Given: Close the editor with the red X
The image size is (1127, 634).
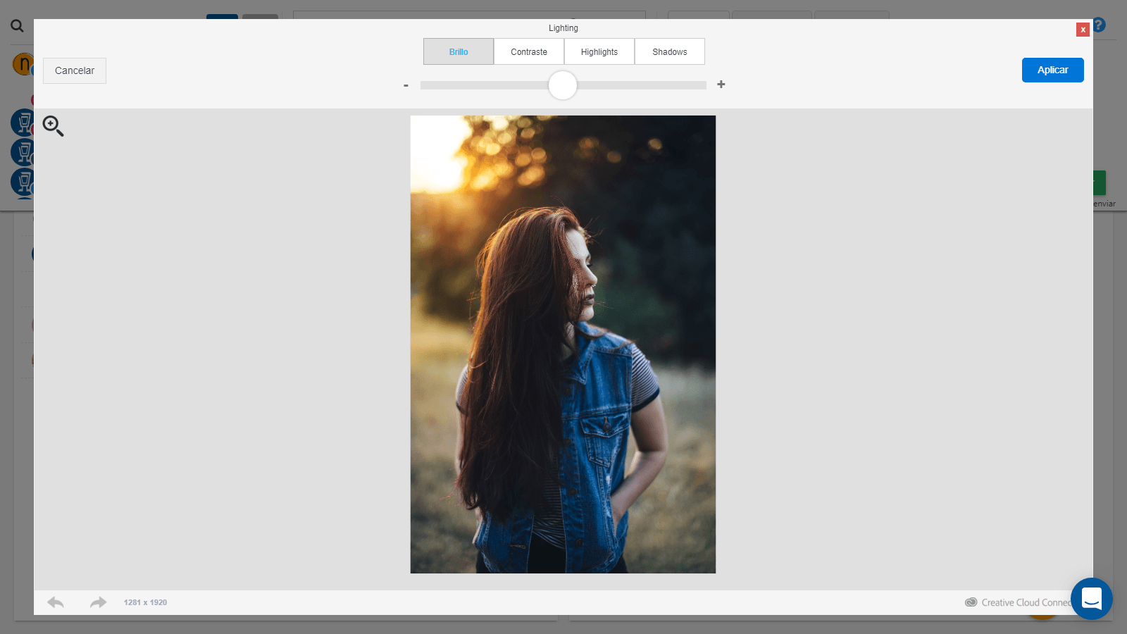Looking at the screenshot, I should 1083,30.
